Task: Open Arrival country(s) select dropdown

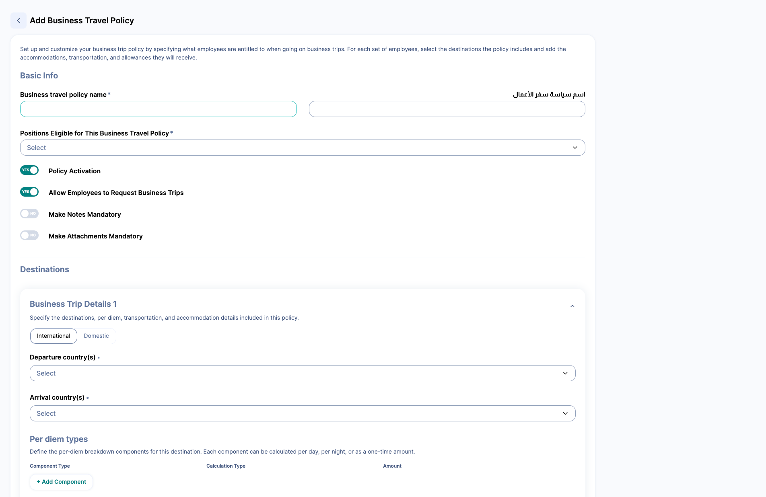Action: tap(303, 413)
